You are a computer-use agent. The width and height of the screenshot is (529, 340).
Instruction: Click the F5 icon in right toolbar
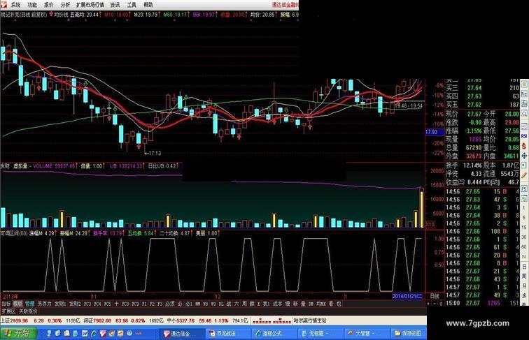(524, 189)
